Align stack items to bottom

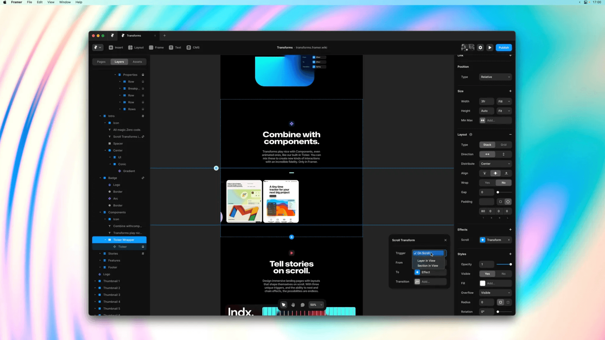(x=506, y=173)
